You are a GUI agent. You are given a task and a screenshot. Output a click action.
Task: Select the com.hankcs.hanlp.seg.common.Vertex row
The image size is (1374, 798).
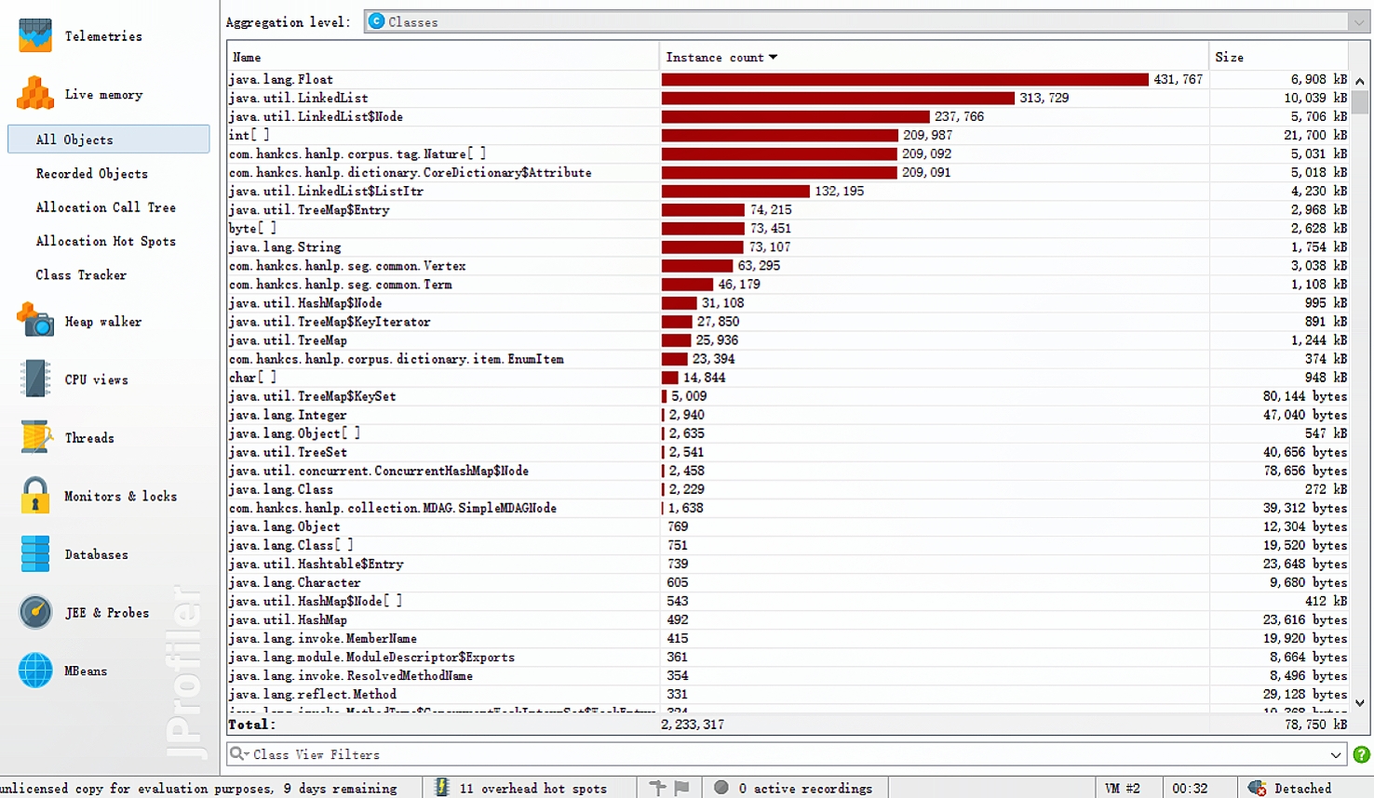pyautogui.click(x=788, y=266)
